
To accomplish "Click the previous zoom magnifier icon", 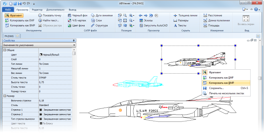I will 125,25.
